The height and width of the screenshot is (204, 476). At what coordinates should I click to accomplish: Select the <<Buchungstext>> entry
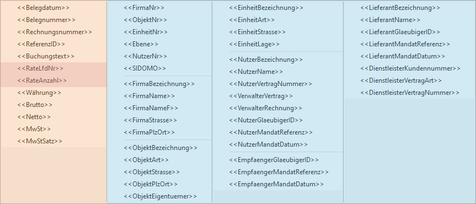coord(46,56)
